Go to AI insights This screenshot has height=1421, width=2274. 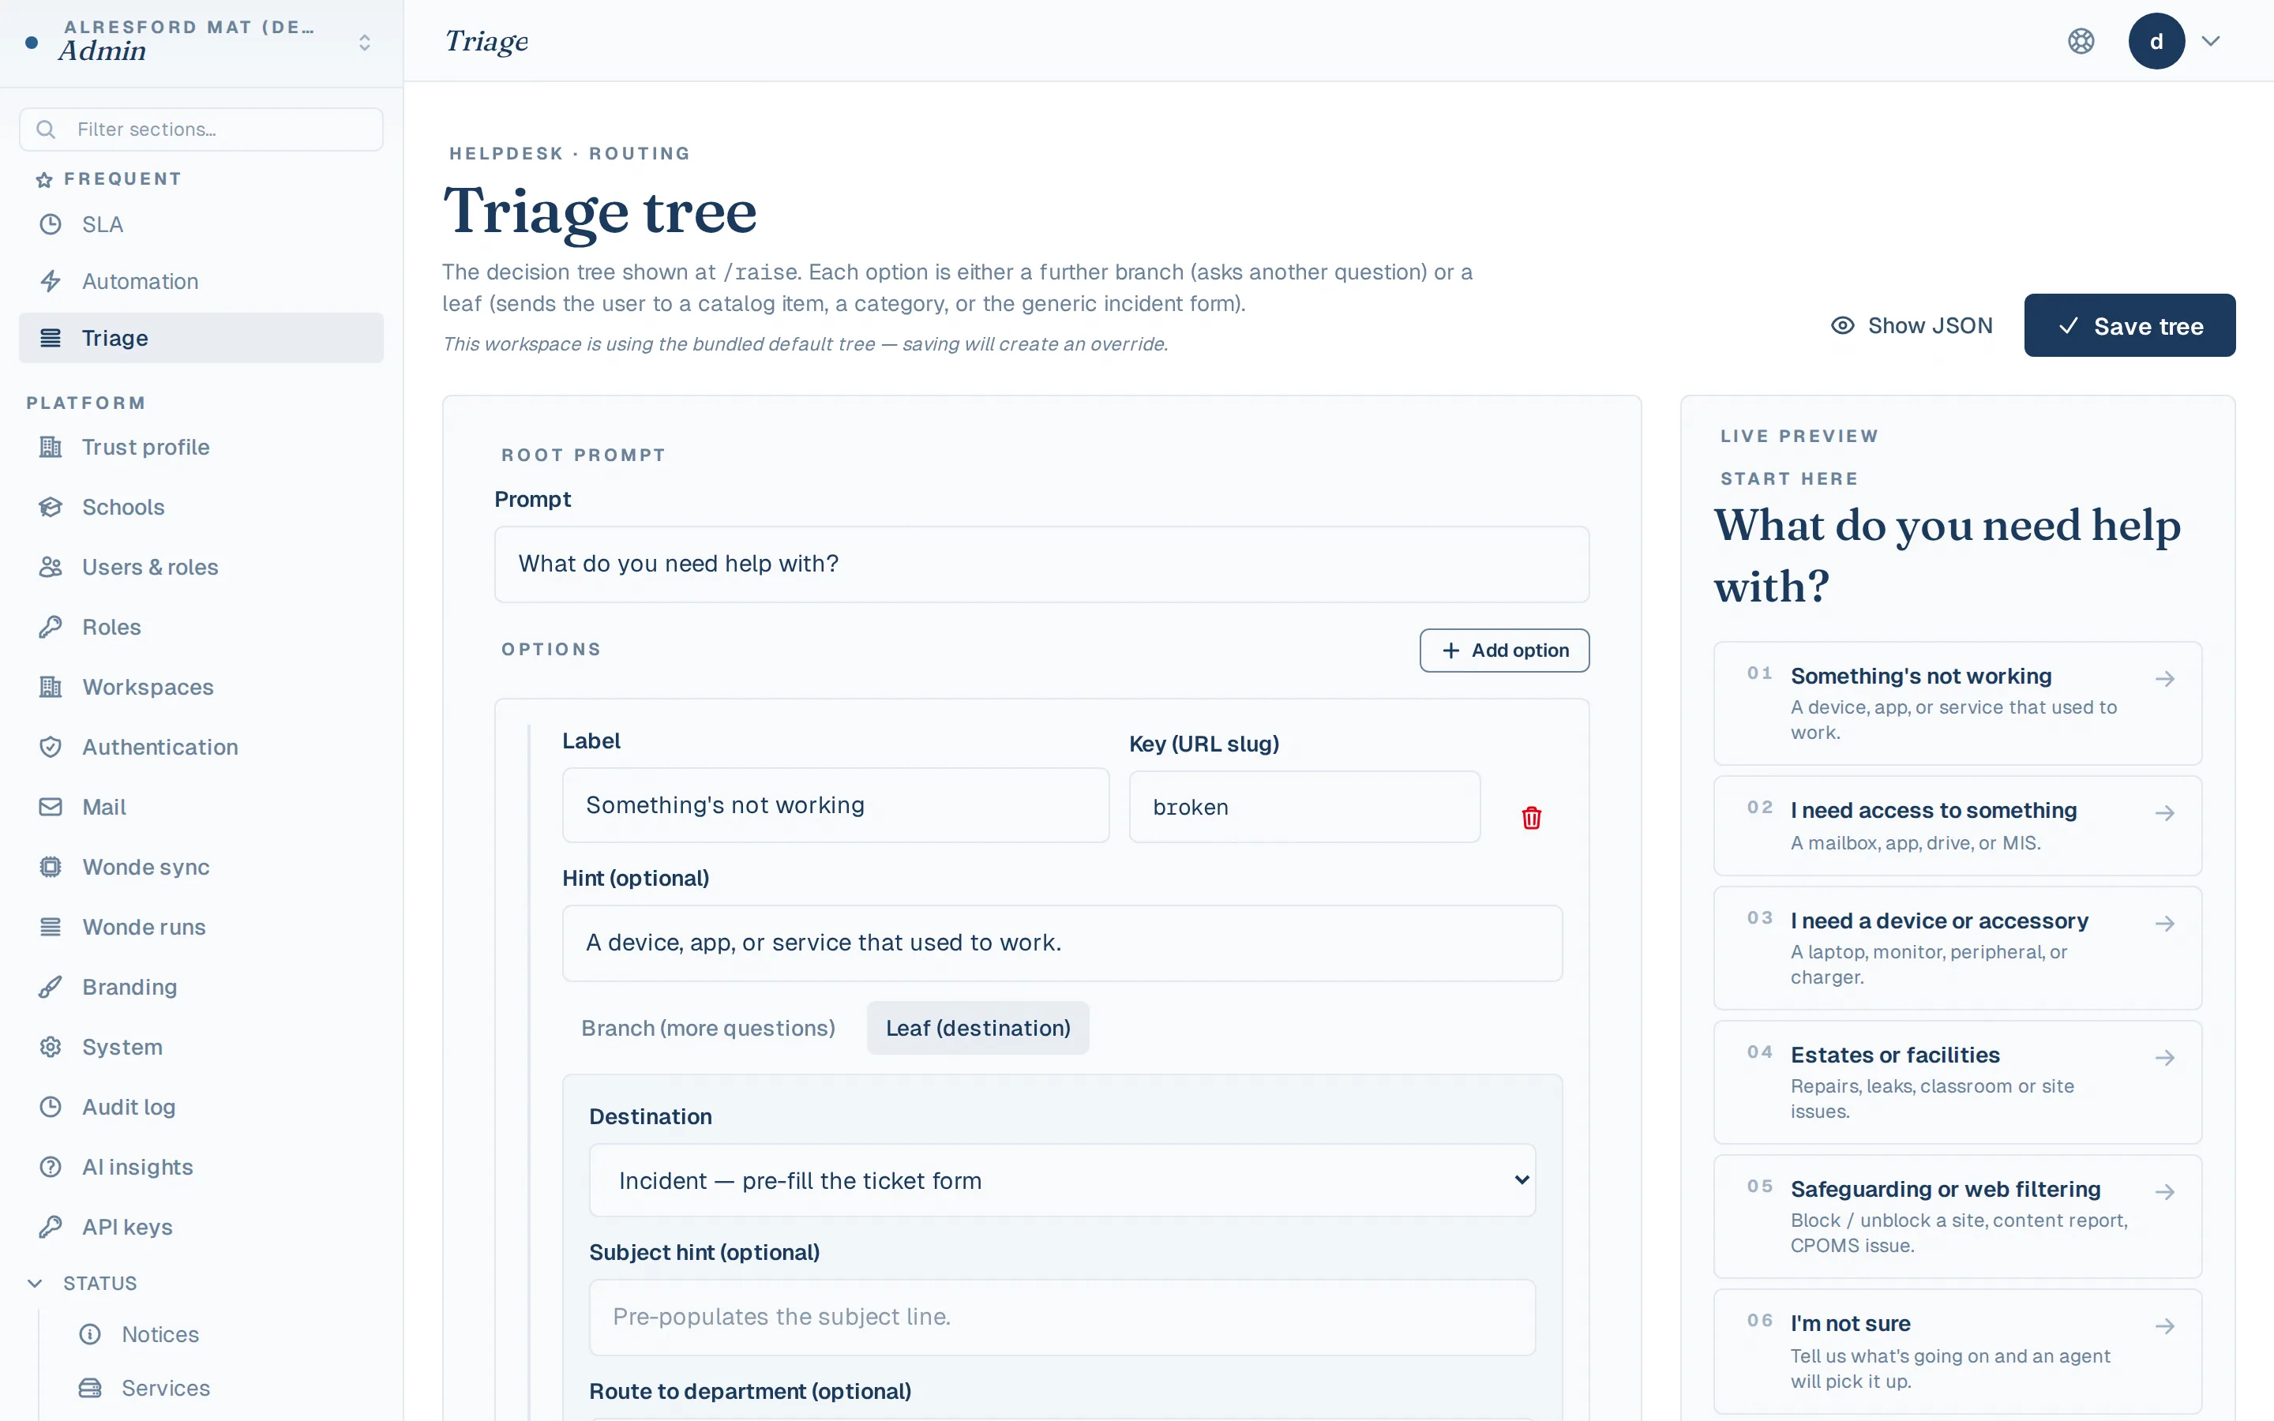click(x=201, y=1168)
